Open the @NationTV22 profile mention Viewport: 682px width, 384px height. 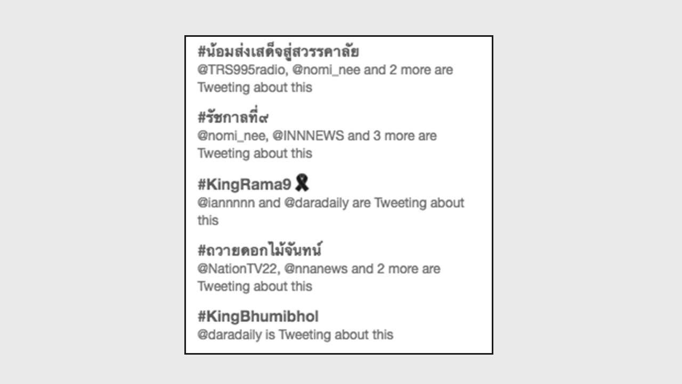[x=237, y=269]
